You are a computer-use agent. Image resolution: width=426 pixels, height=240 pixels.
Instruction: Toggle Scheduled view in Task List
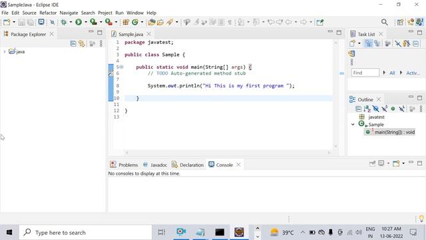[x=377, y=43]
